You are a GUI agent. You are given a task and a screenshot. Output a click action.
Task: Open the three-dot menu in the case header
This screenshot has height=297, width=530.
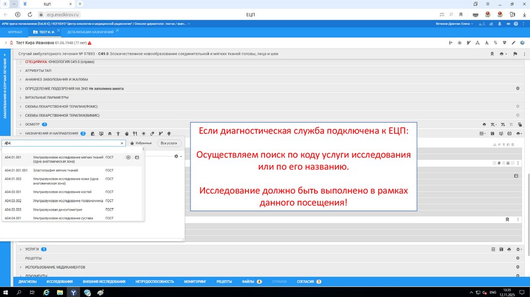coord(523,54)
